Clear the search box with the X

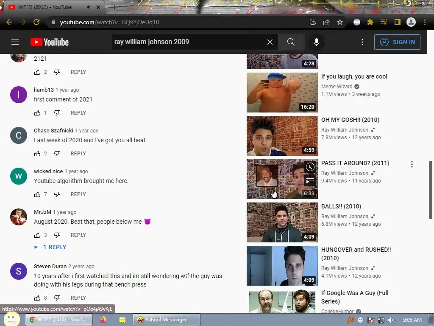tap(270, 42)
